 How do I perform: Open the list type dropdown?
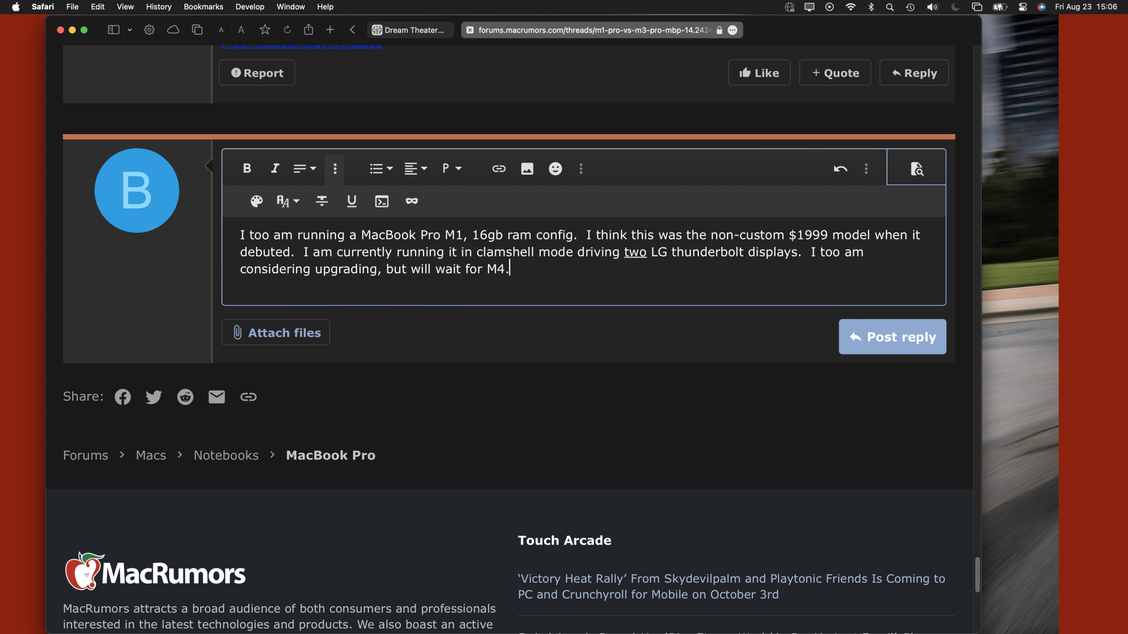(x=381, y=169)
